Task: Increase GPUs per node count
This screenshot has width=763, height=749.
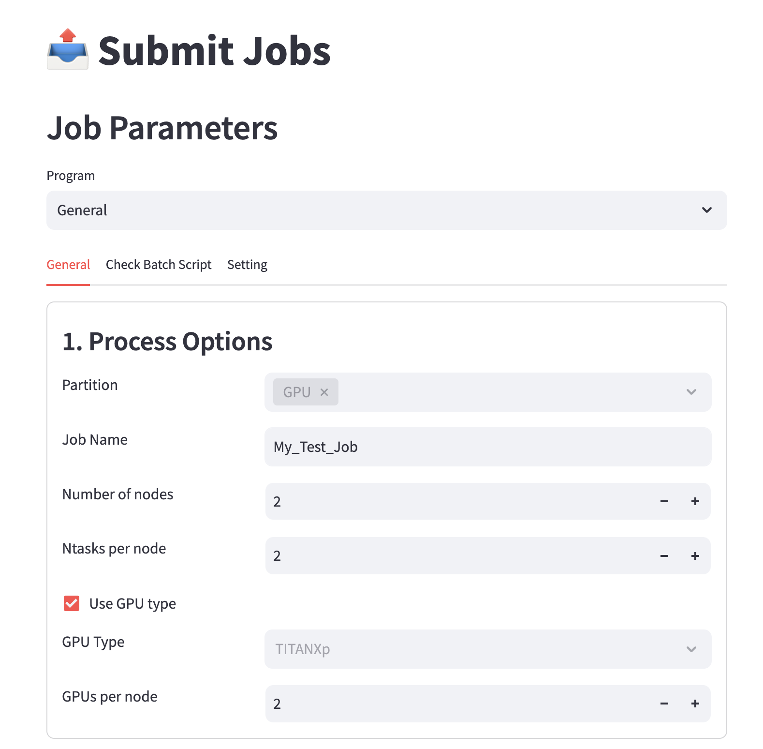Action: [695, 704]
